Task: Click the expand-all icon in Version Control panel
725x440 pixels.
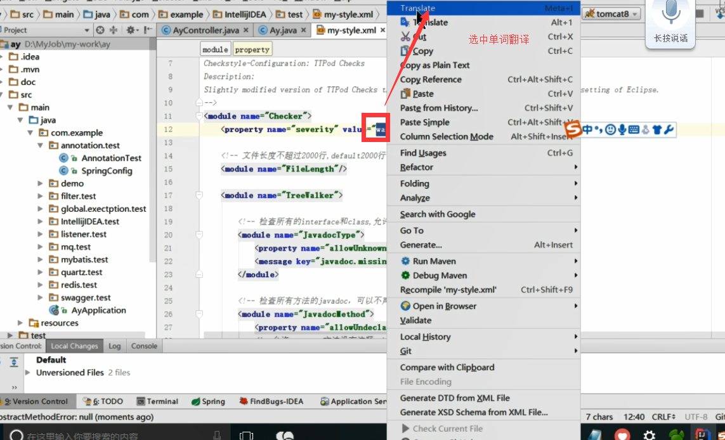Action: pos(14,362)
